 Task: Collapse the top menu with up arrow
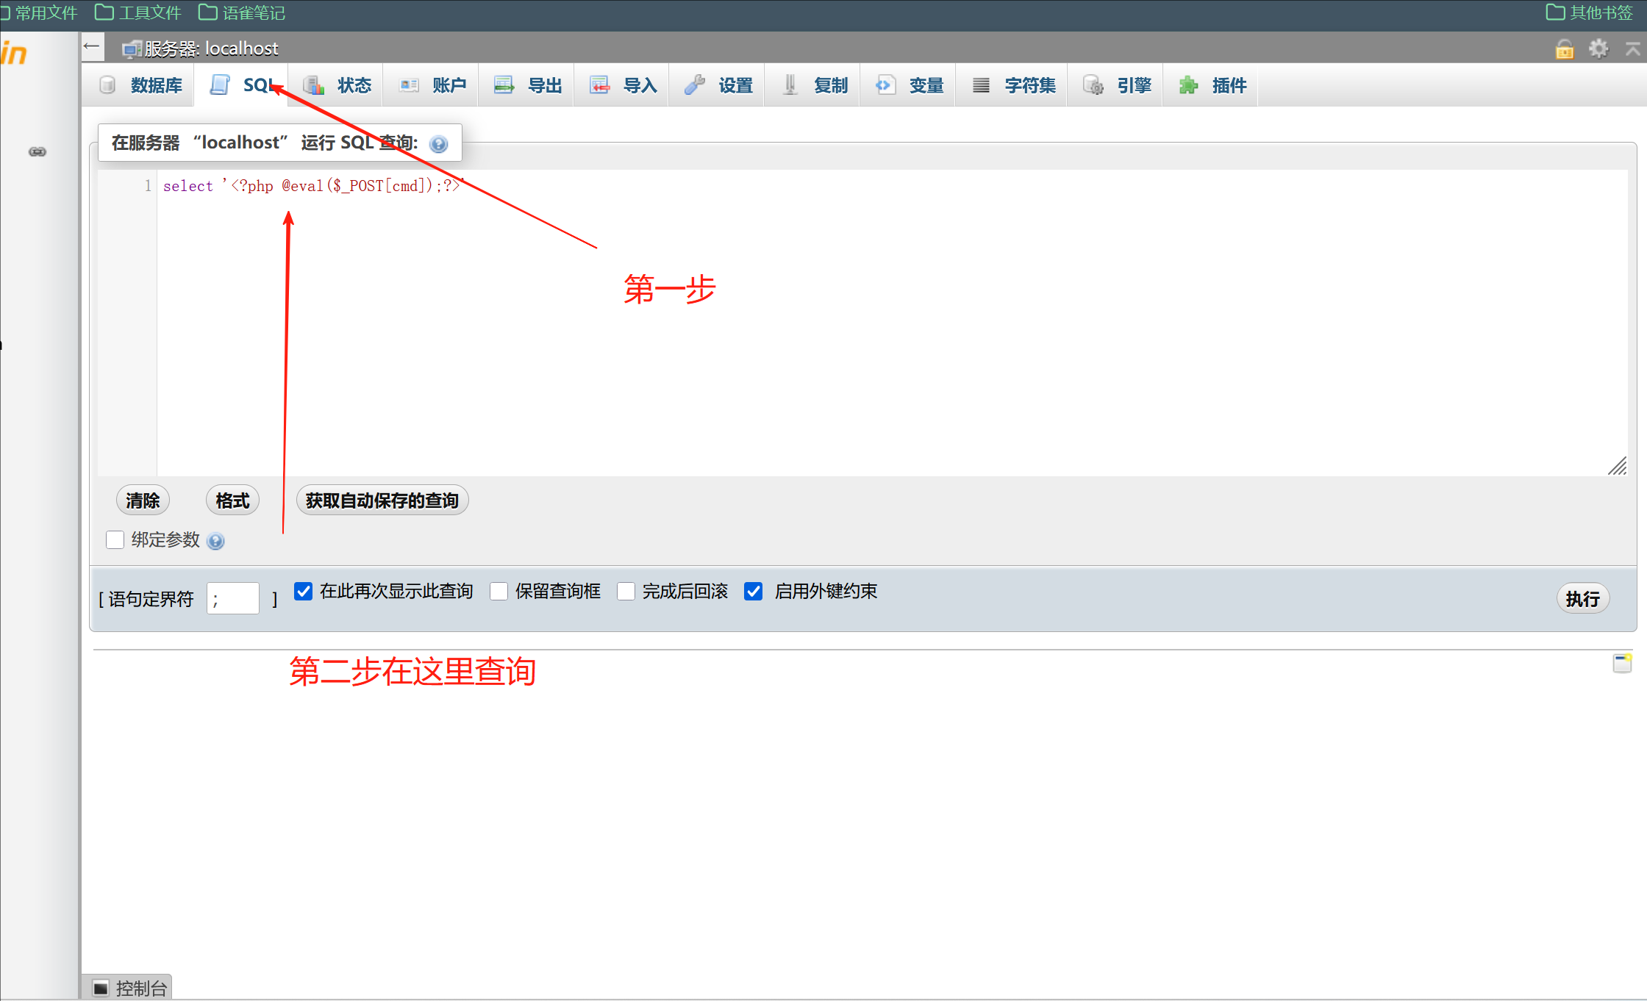pos(1633,49)
